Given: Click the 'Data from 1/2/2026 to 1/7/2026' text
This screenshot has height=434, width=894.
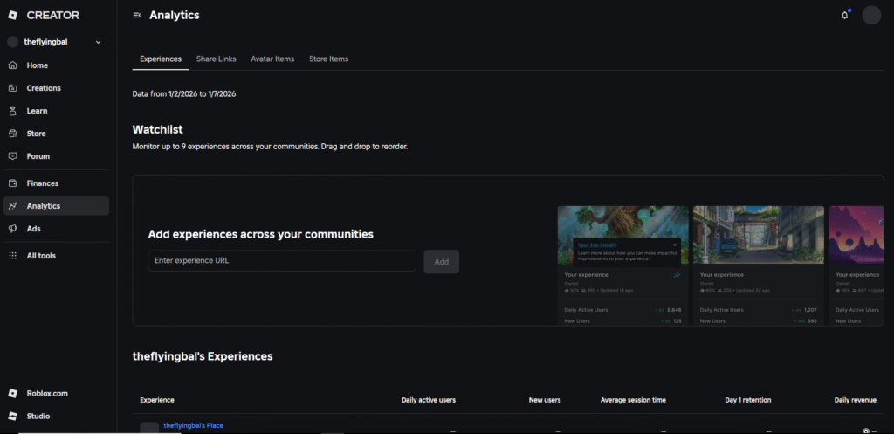Looking at the screenshot, I should pyautogui.click(x=184, y=94).
